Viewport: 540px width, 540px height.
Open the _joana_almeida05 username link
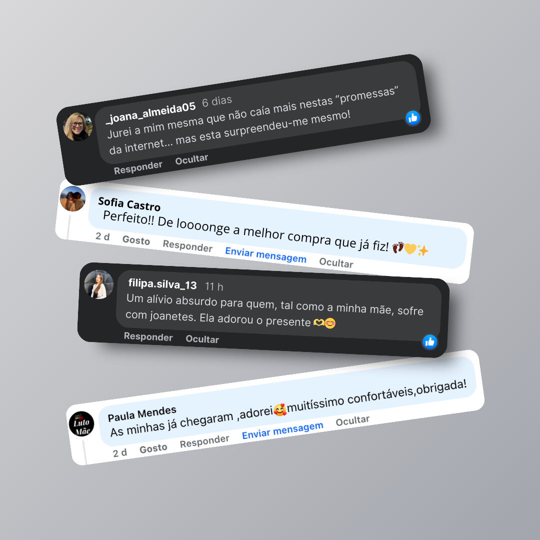tap(150, 112)
